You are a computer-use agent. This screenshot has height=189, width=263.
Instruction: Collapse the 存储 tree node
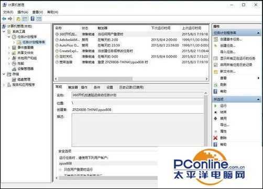pos(4,74)
